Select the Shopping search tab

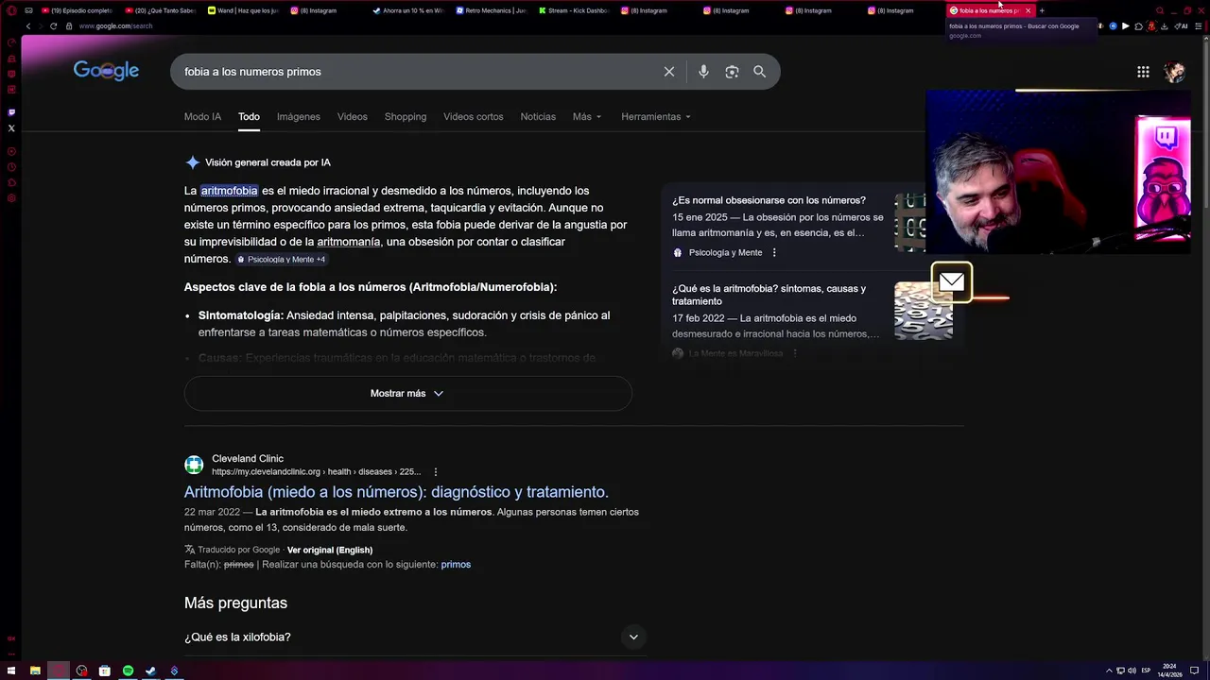[x=406, y=116]
